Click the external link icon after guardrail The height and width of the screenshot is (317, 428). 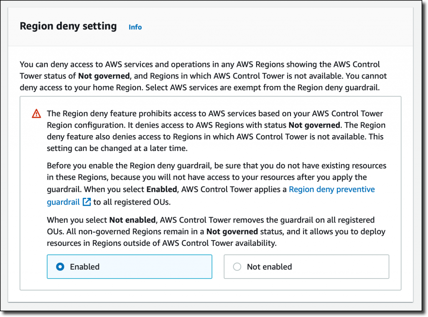point(87,202)
